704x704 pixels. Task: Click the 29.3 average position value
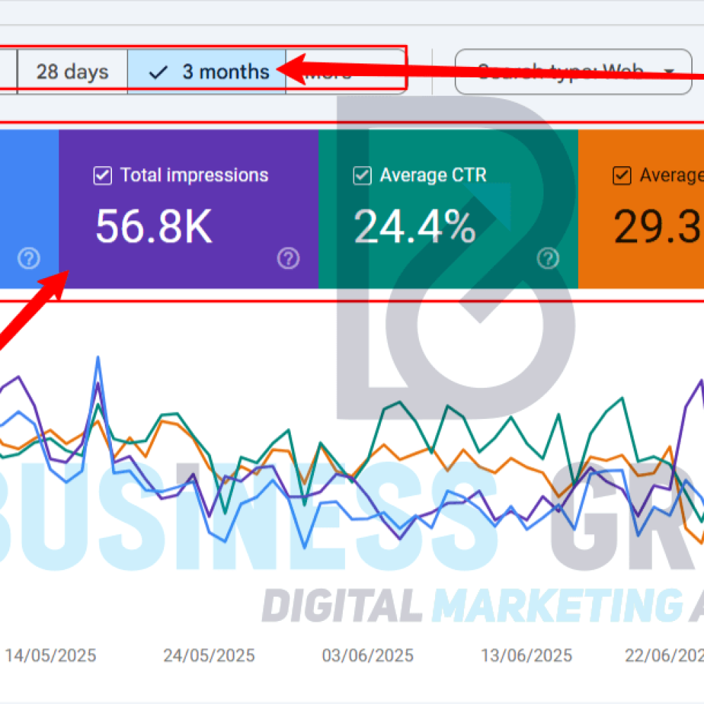click(658, 227)
